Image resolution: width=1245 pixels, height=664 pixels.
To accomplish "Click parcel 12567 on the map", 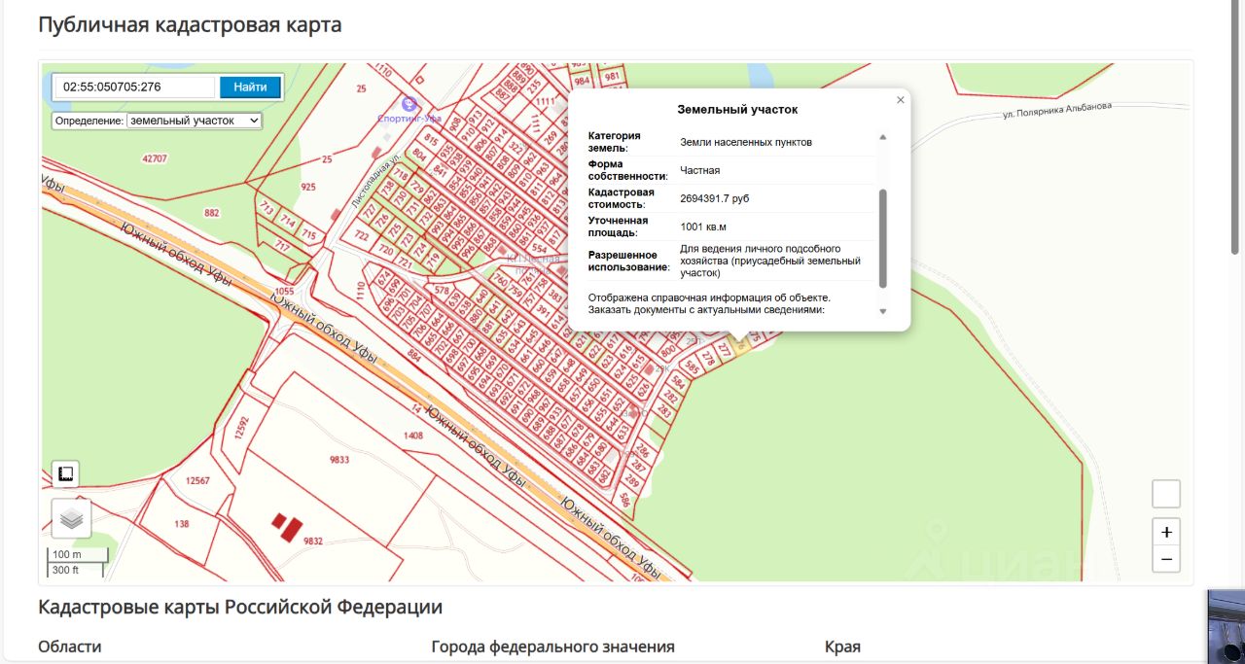I will click(198, 481).
